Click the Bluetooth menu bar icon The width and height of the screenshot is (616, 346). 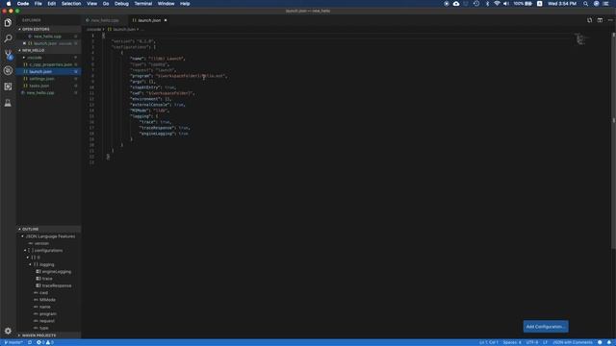(487, 4)
